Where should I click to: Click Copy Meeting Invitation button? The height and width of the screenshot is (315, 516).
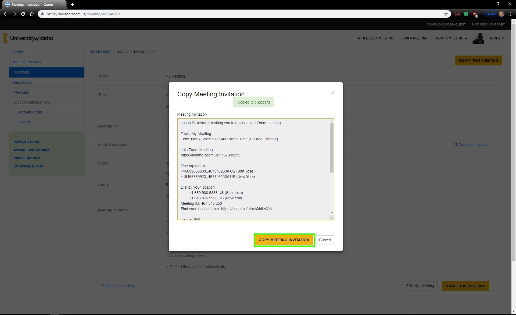[284, 240]
